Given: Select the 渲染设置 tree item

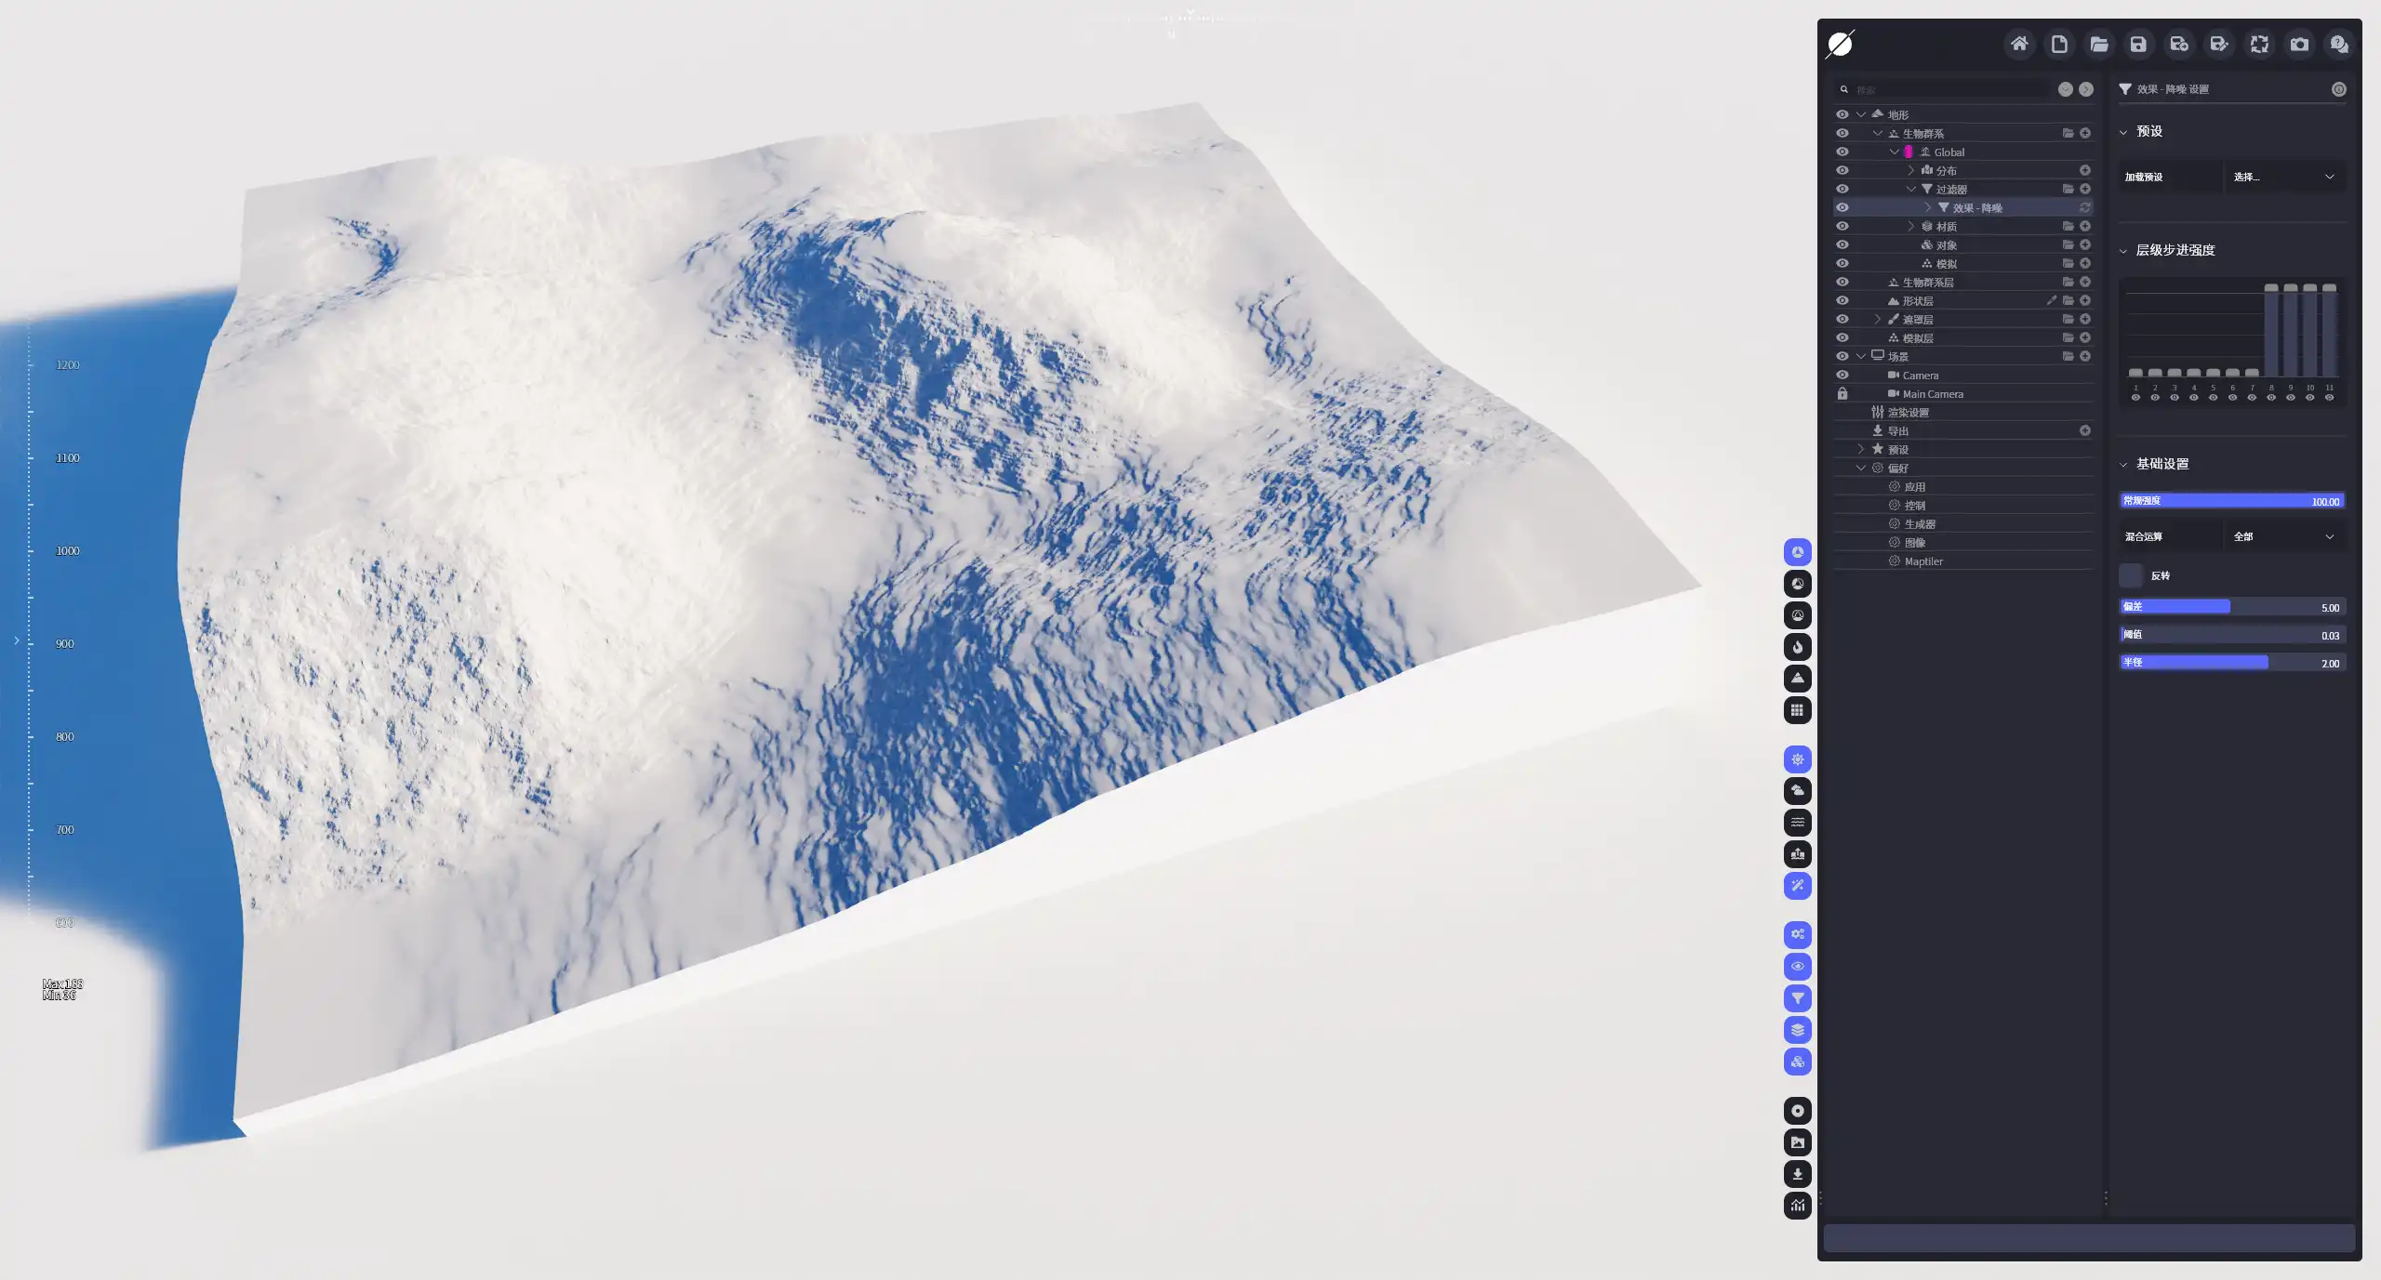Looking at the screenshot, I should click(1908, 412).
